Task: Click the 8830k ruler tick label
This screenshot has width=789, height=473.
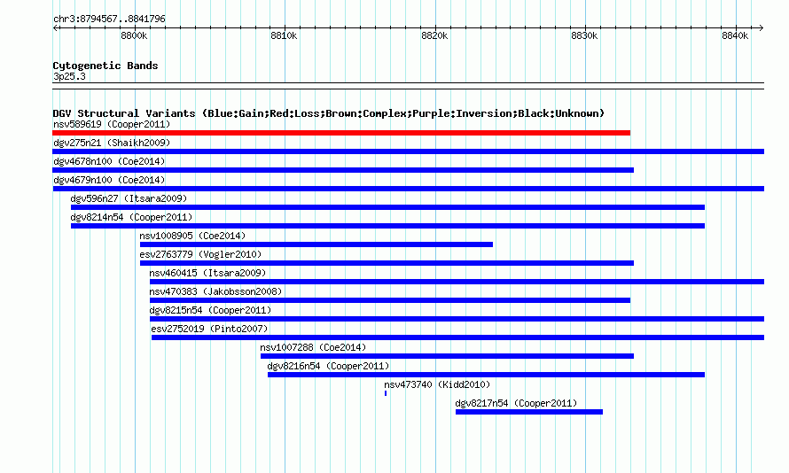Action: click(584, 35)
